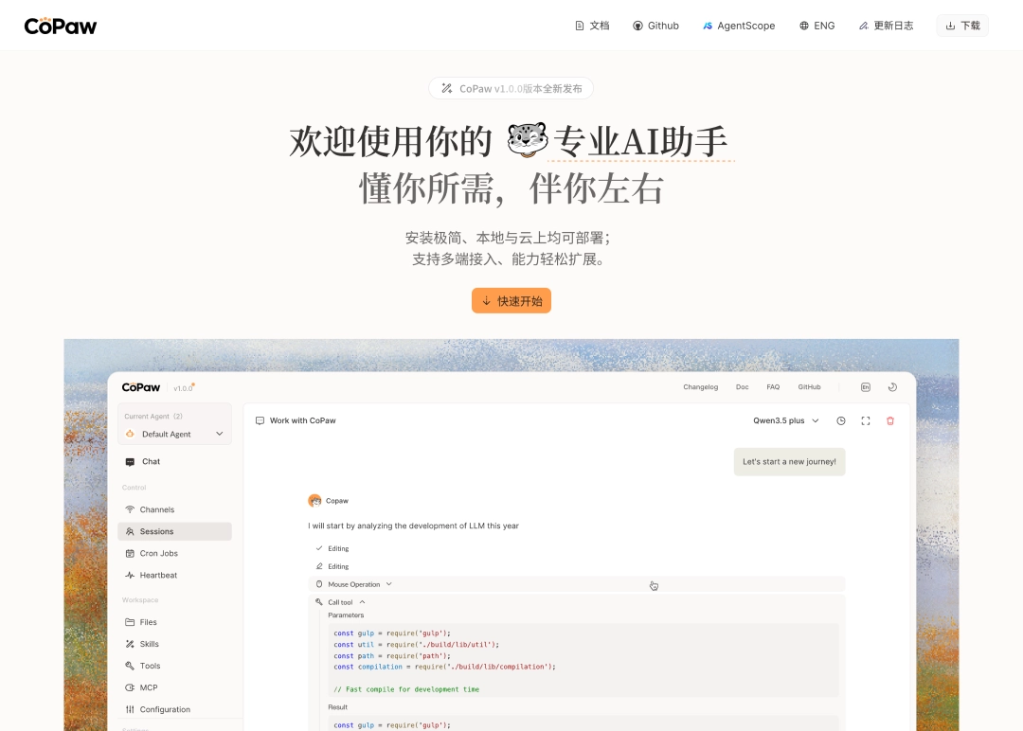Viewport: 1023px width, 731px height.
Task: Click the fullscreen expand icon
Action: (x=866, y=420)
